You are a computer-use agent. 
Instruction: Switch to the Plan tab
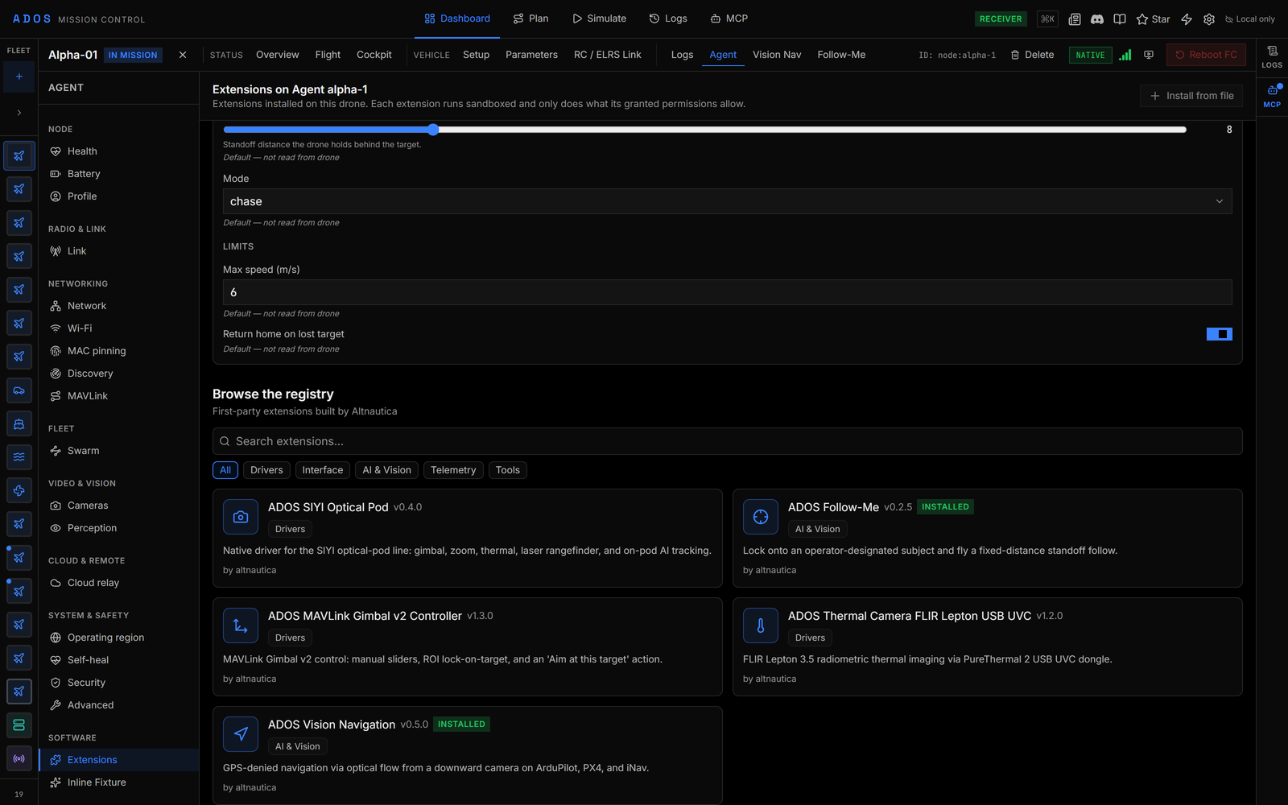[x=530, y=19]
